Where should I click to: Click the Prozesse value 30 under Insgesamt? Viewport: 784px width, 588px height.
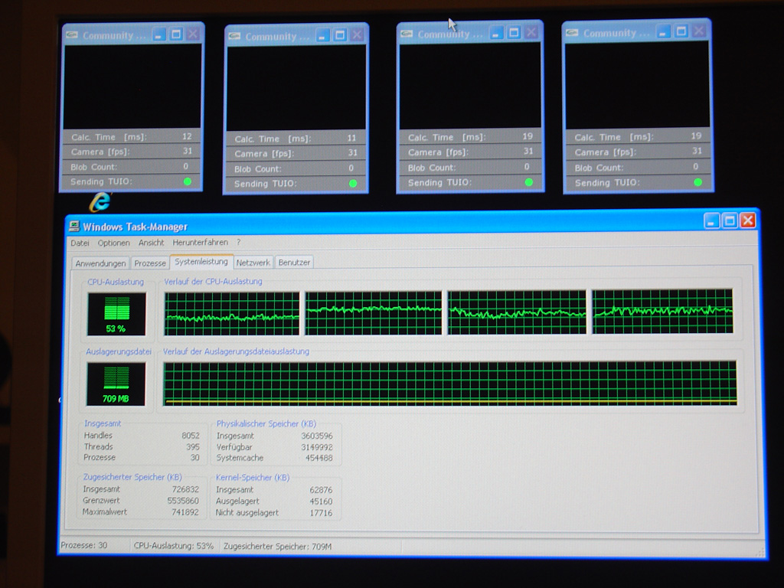pos(194,458)
